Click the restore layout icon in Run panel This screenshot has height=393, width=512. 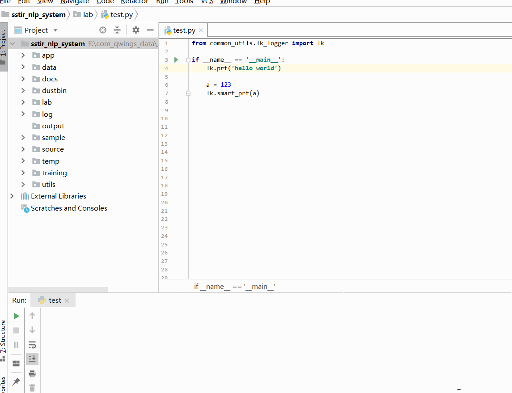(x=16, y=363)
